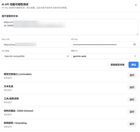Click the 获取模型列表 button
The height and width of the screenshot is (132, 140).
[118, 65]
